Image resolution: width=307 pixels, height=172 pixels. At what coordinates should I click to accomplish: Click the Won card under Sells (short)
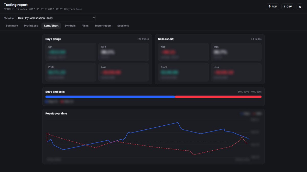(x=236, y=52)
